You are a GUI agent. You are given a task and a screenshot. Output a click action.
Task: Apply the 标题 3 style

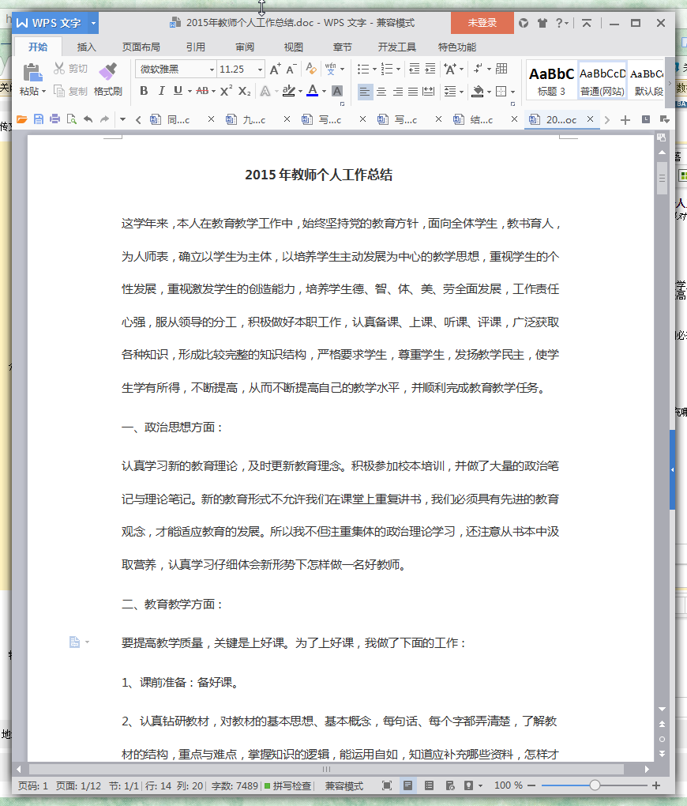point(551,81)
